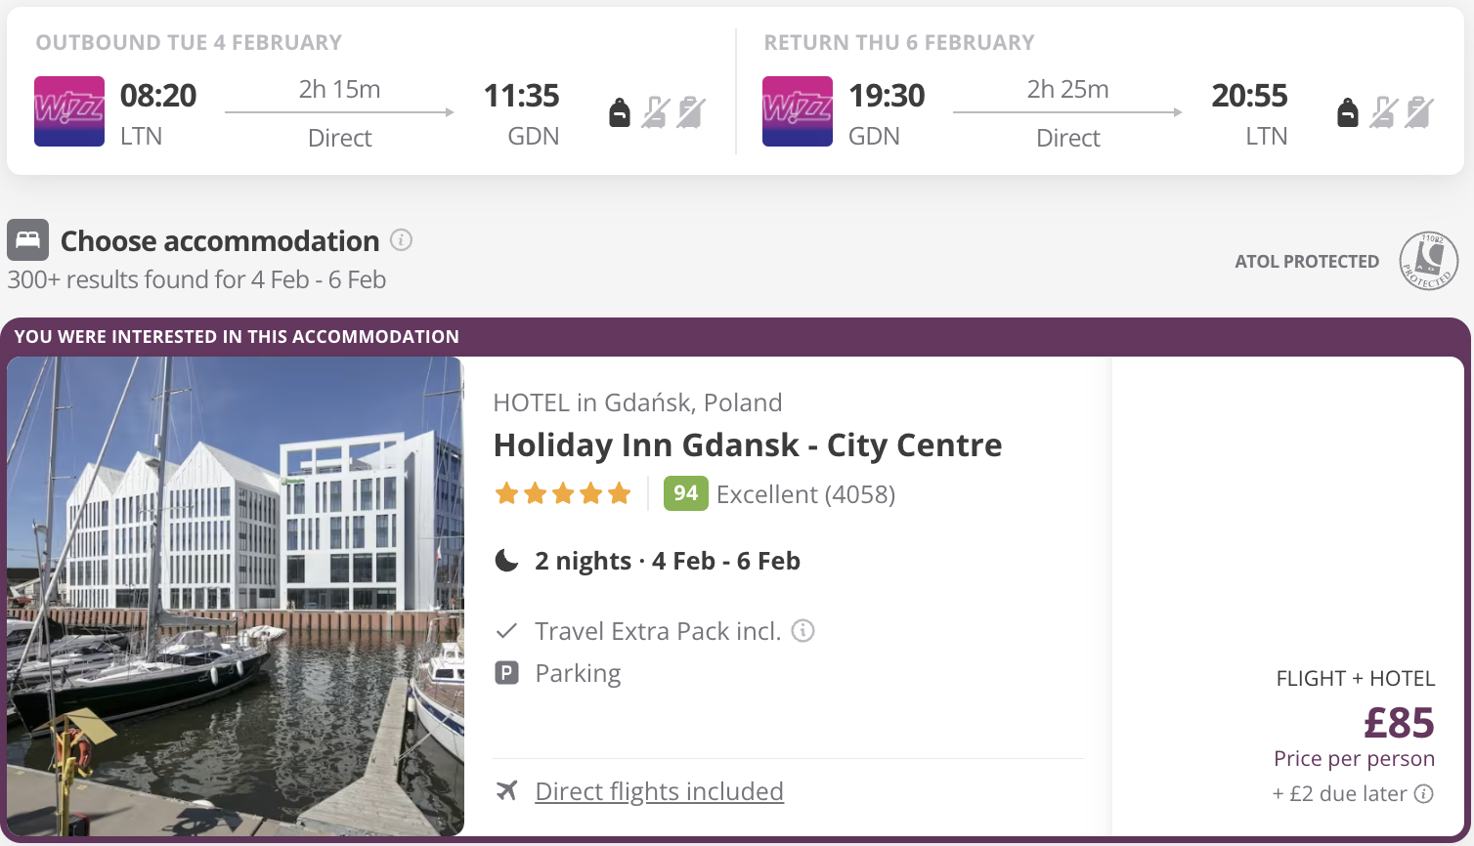The image size is (1474, 846).
Task: Click return flight personal item bag icon
Action: point(1348,113)
